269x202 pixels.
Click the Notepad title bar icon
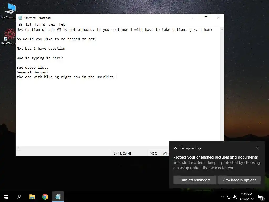tap(20, 18)
